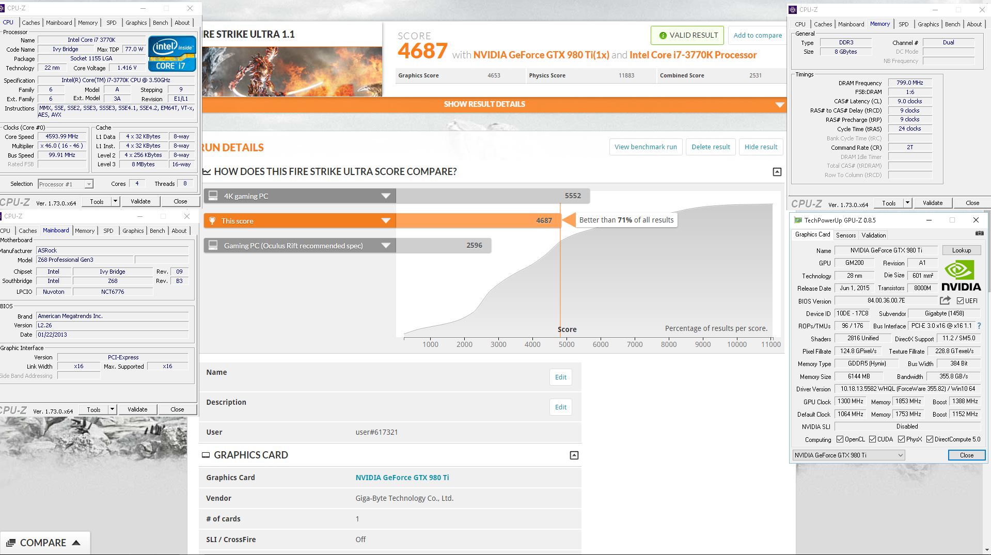This screenshot has width=991, height=555.
Task: Open Bench tab in Mainboard CPU-Z window
Action: pyautogui.click(x=157, y=231)
